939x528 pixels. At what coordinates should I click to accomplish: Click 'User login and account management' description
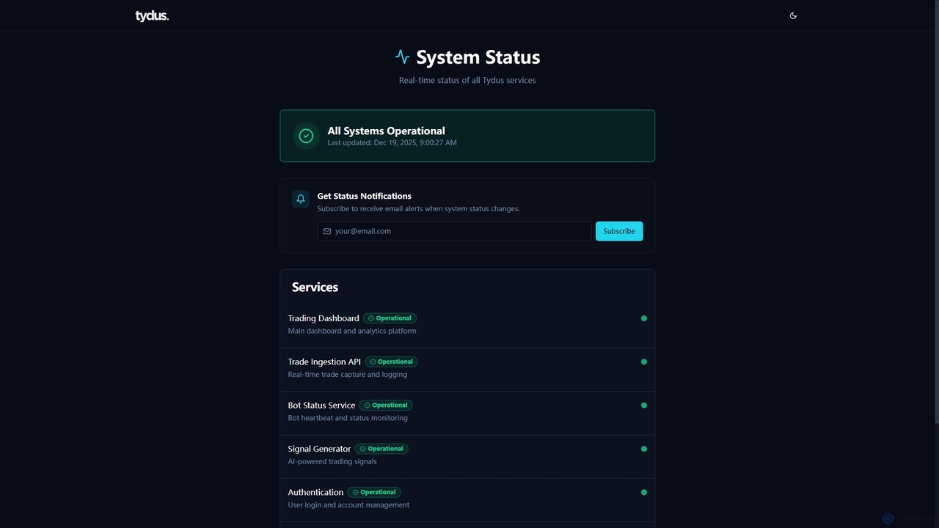tap(348, 505)
